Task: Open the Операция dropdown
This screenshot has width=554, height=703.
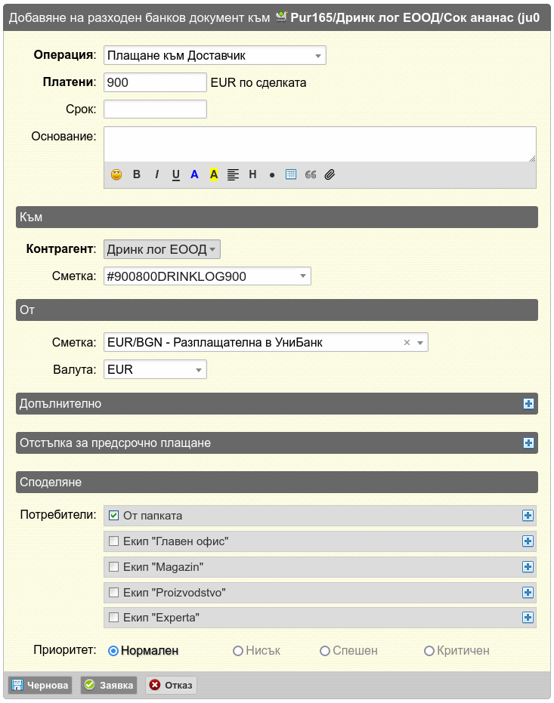Action: click(x=215, y=56)
